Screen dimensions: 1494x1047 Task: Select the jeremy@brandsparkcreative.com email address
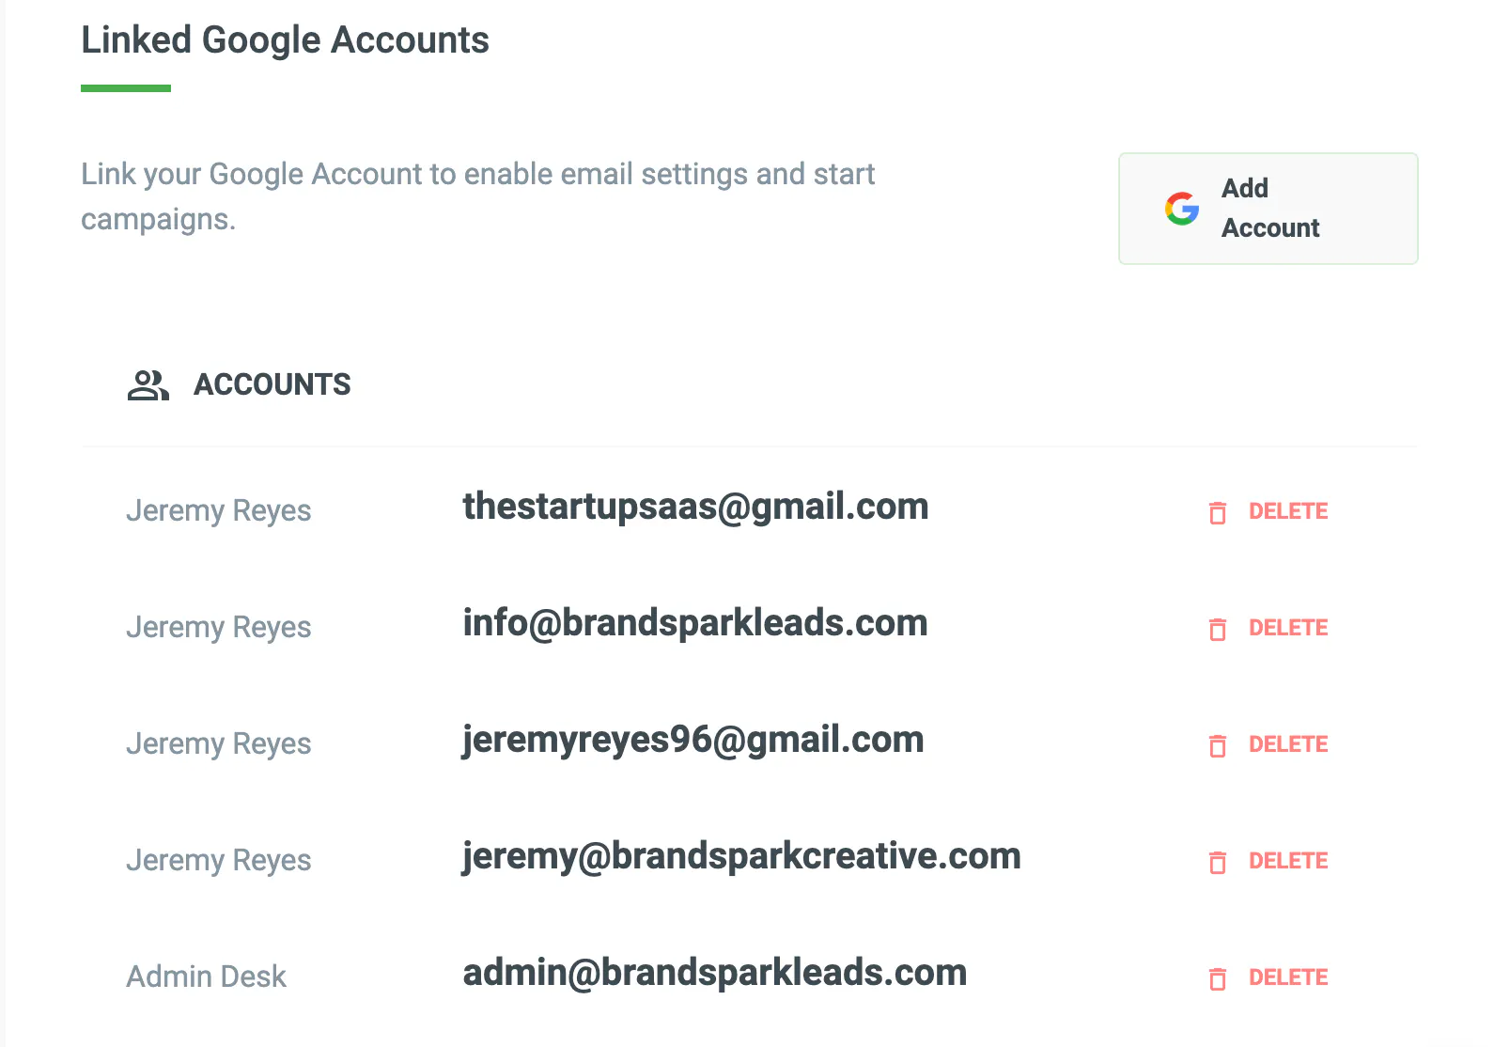point(741,857)
